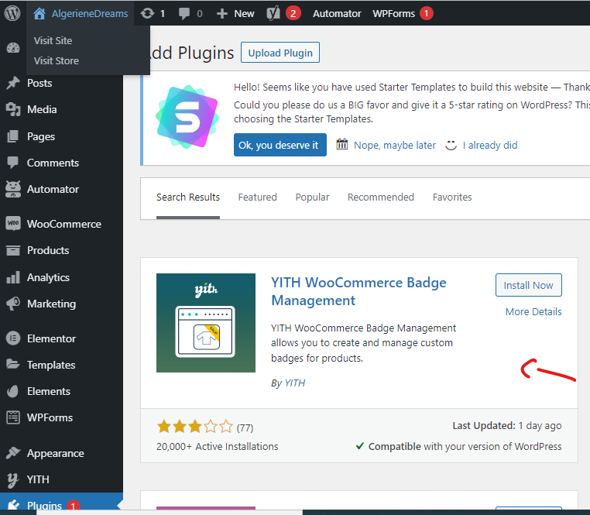The image size is (590, 515).
Task: Click the Comments bubble icon in sidebar
Action: [13, 163]
